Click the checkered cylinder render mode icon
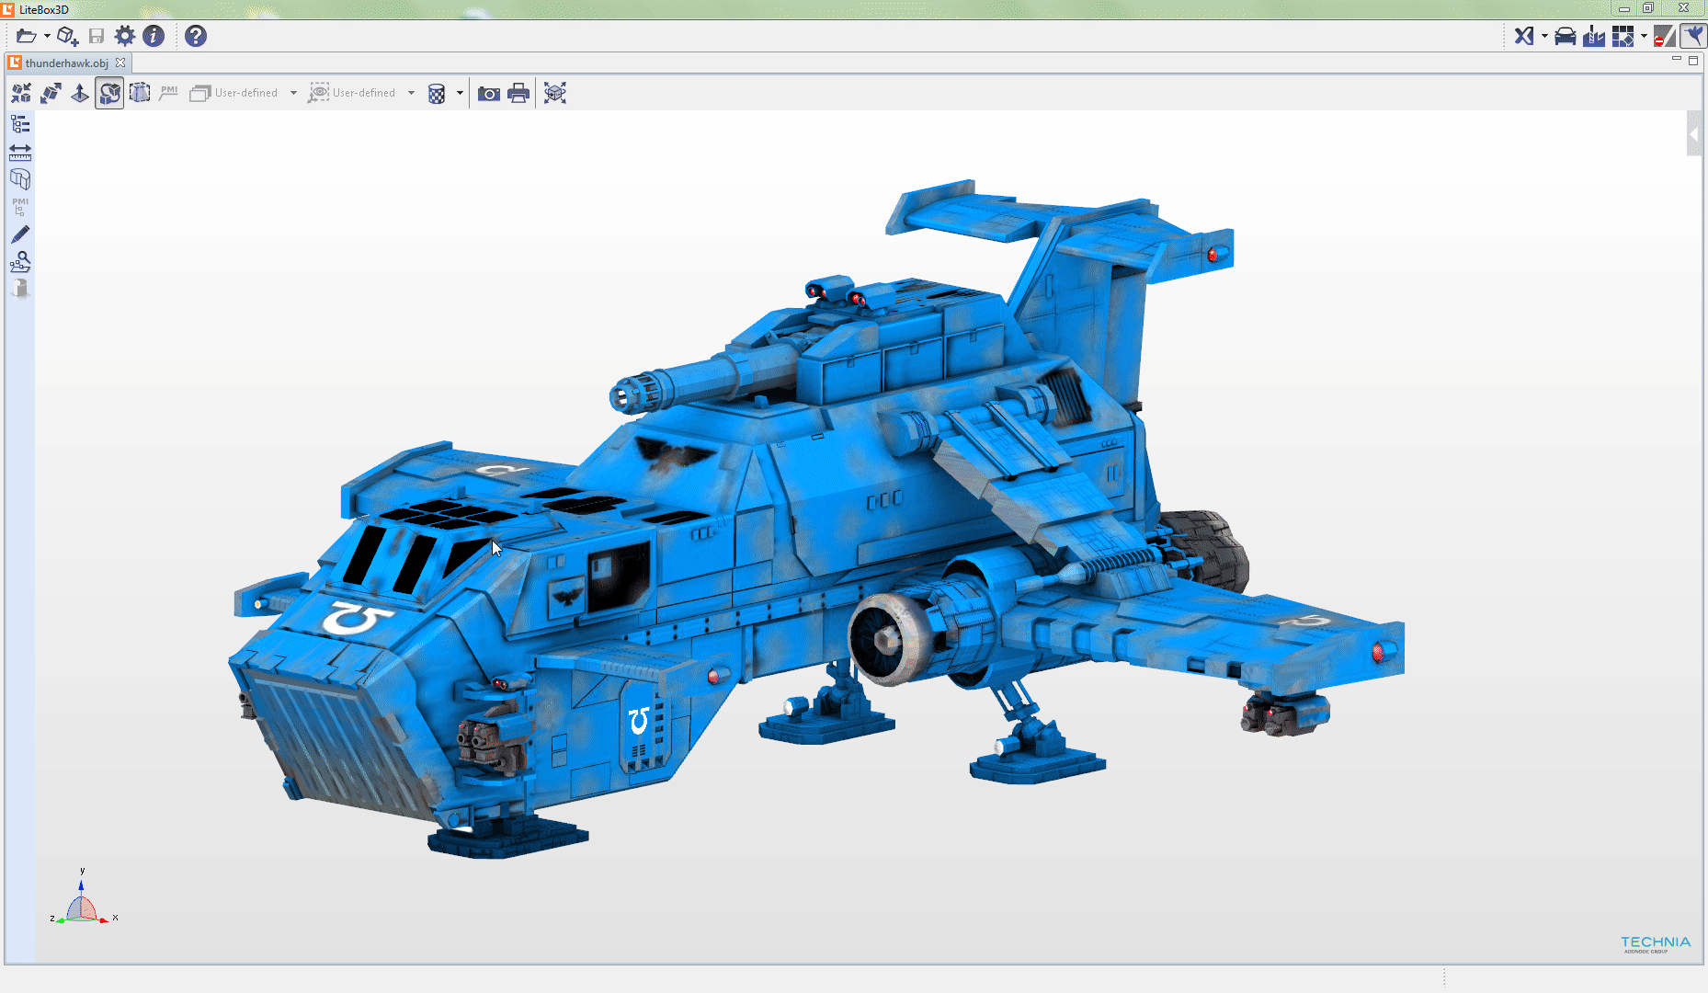1708x993 pixels. coord(437,93)
